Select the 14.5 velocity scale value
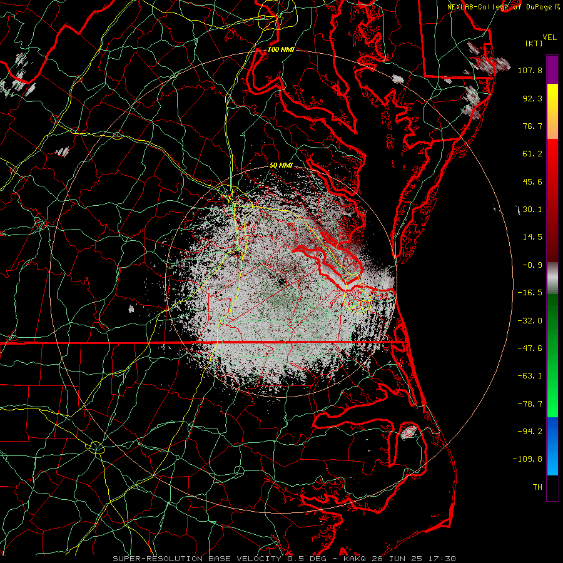This screenshot has width=563, height=563. (532, 237)
